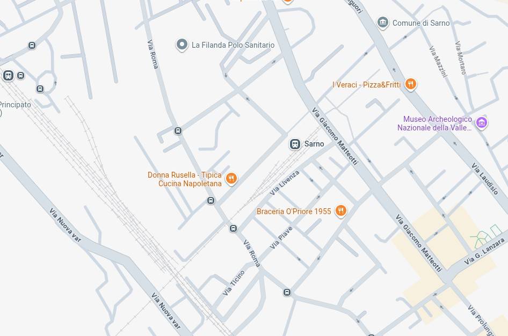Viewport: 508px width, 336px height.
Task: Click the Braceria O'Priore 1955 label
Action: tap(294, 211)
